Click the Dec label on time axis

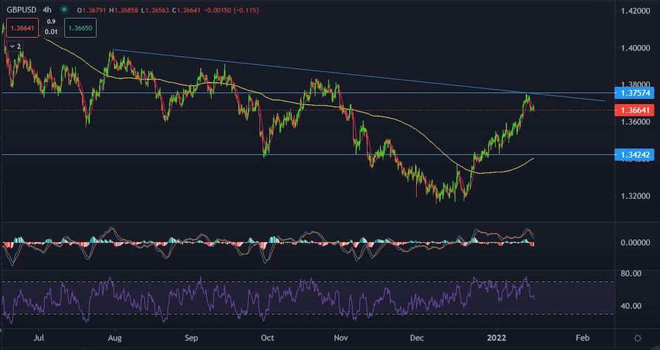pos(417,338)
